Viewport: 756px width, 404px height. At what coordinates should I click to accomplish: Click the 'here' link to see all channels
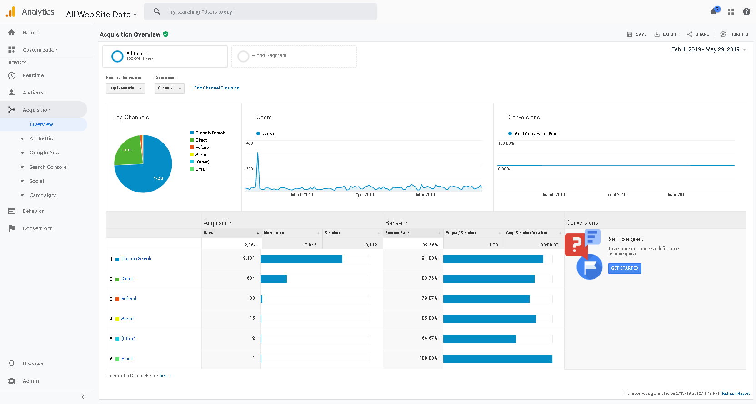pos(164,376)
